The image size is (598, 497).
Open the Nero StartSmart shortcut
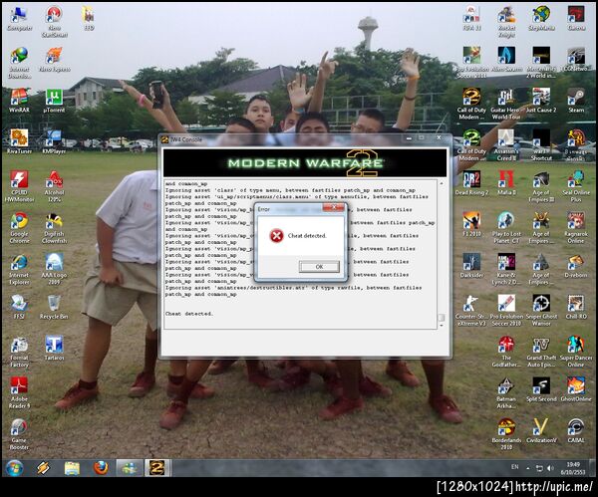point(54,21)
